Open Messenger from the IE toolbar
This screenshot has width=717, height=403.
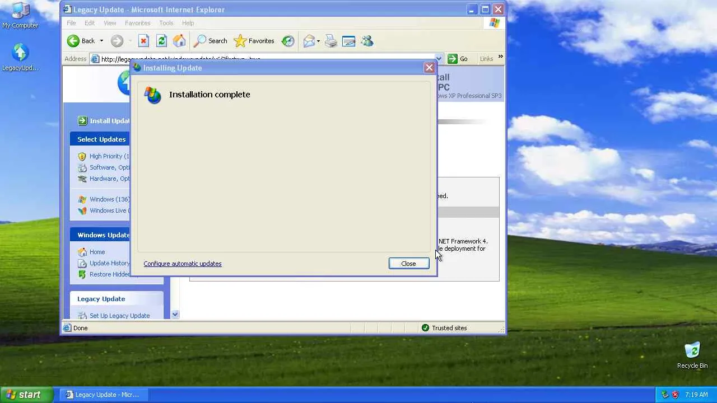coord(367,41)
